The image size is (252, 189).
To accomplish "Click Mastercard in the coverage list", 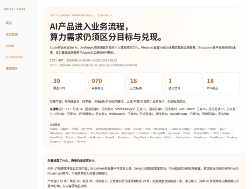I will (161, 129).
